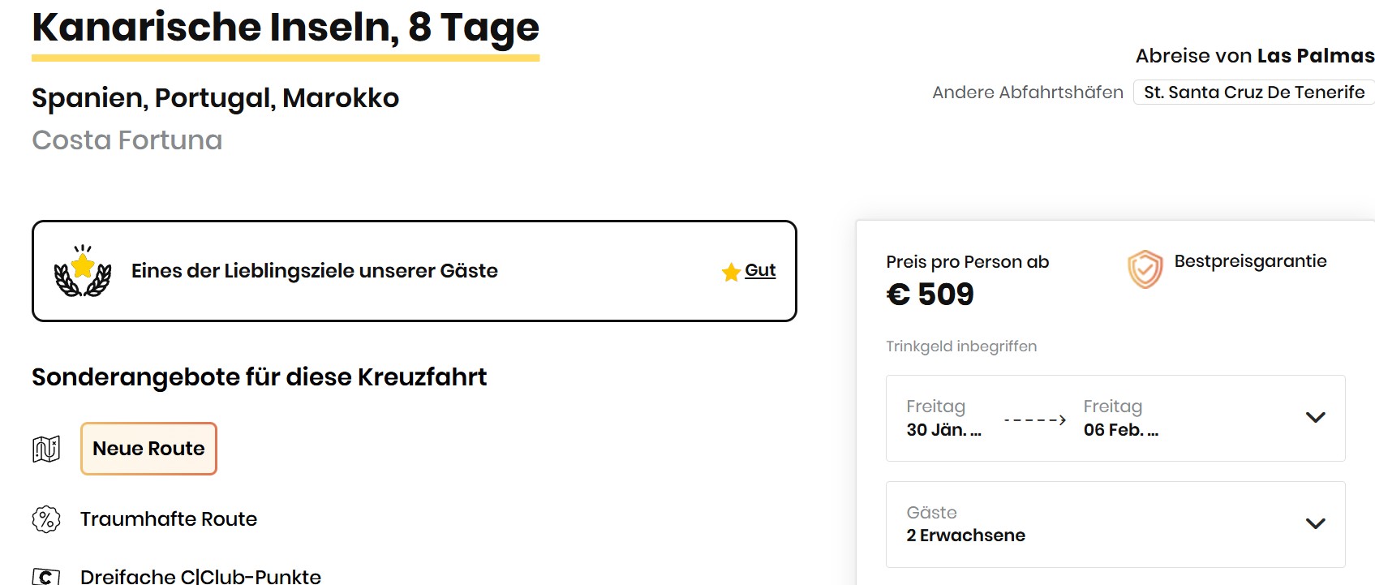Click the Kanarische Inseln, 8 Tage headline
This screenshot has height=585, width=1375.
pos(285,28)
